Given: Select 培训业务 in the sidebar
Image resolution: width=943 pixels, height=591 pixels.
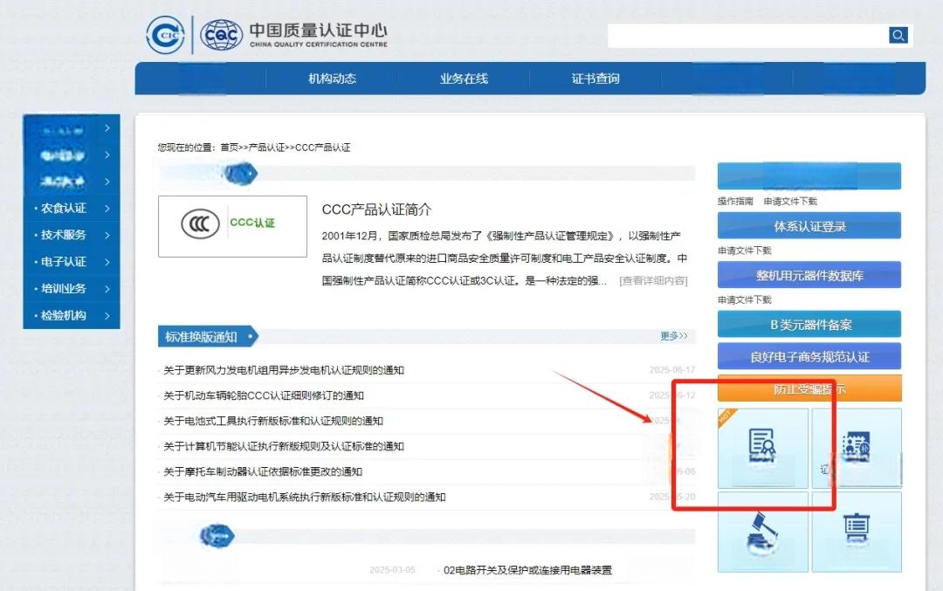Looking at the screenshot, I should click(63, 289).
